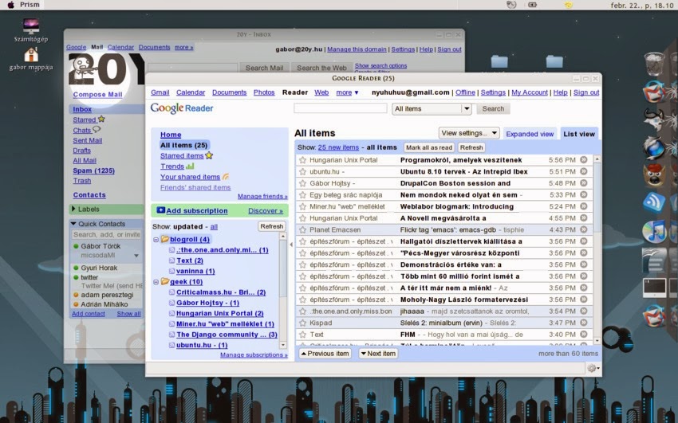Open original of Flickr tag emacs arrow icon
678x423 pixels.
pos(584,229)
